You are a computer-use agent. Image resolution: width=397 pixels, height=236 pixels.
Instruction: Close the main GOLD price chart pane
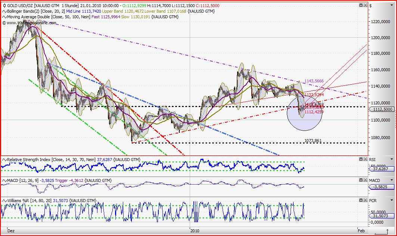coord(365,5)
